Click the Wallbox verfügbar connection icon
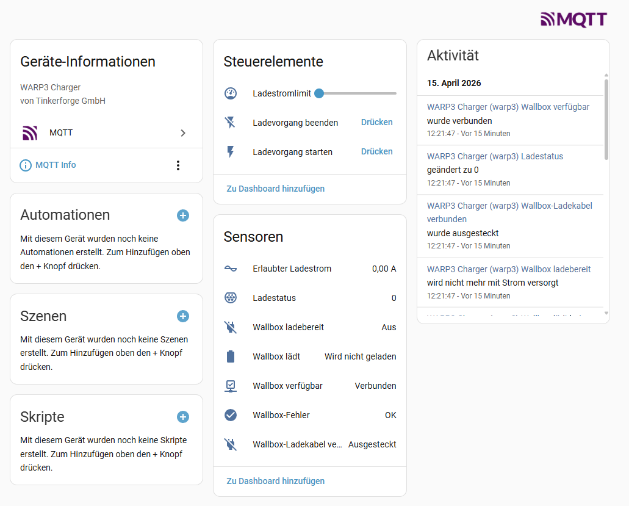629x506 pixels. click(x=231, y=386)
